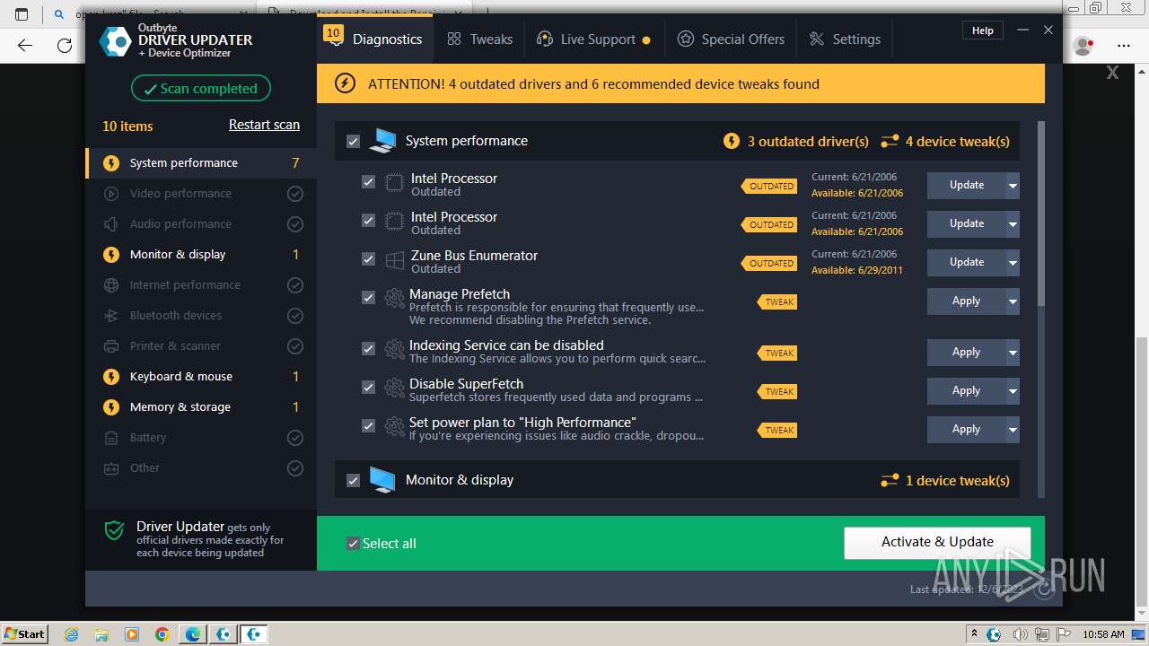Viewport: 1149px width, 646px height.
Task: Uncheck the System performance group checkbox
Action: (353, 142)
